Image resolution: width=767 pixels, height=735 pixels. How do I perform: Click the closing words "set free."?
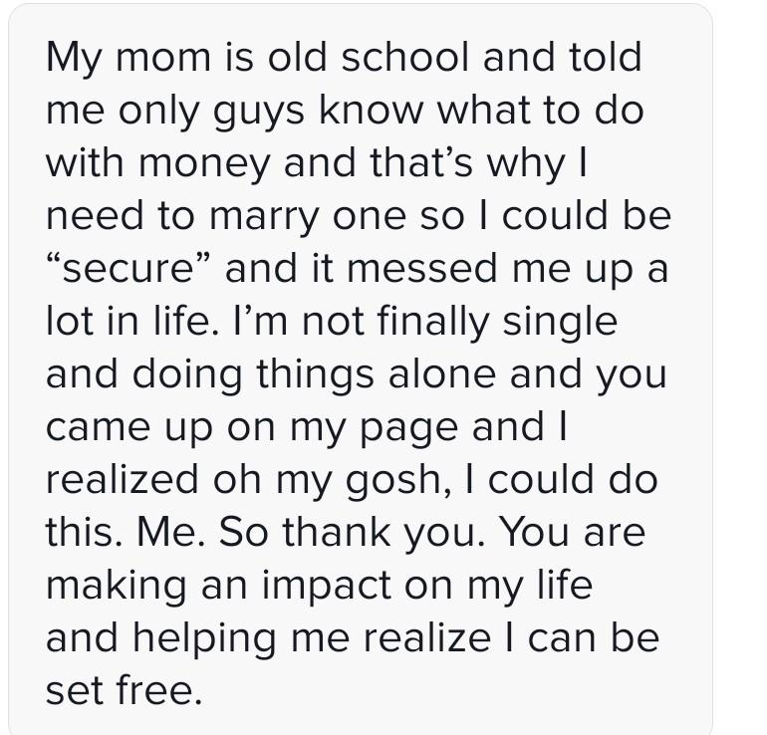(x=124, y=690)
